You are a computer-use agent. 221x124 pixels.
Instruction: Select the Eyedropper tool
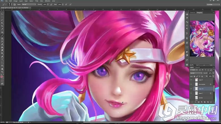click(2, 29)
